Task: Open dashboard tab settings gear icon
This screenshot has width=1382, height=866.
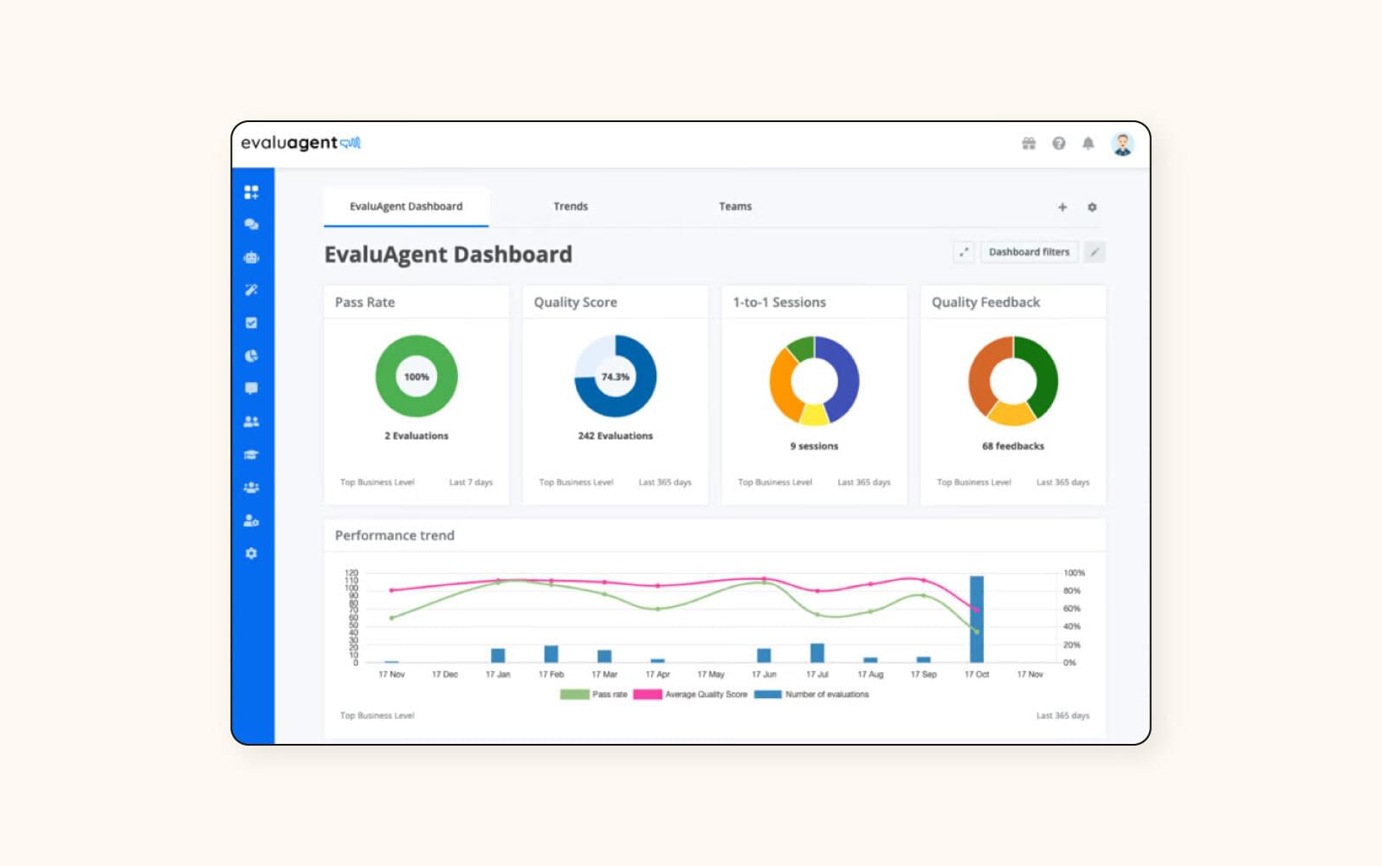Action: point(1092,207)
